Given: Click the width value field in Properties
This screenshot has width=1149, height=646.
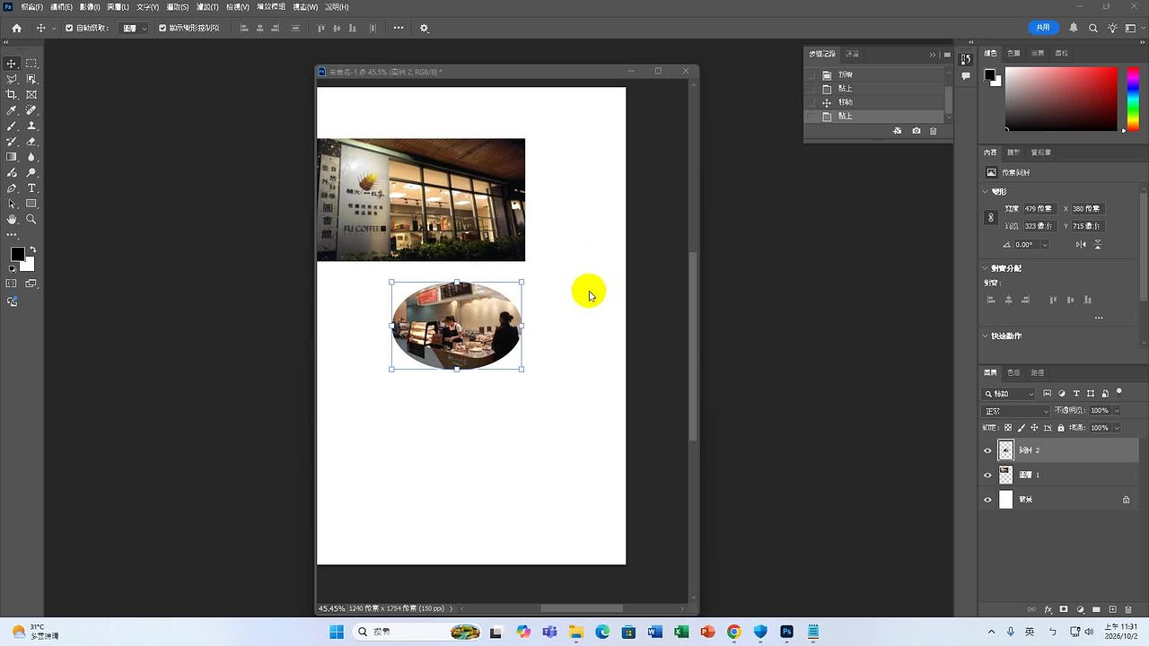Looking at the screenshot, I should [x=1040, y=209].
